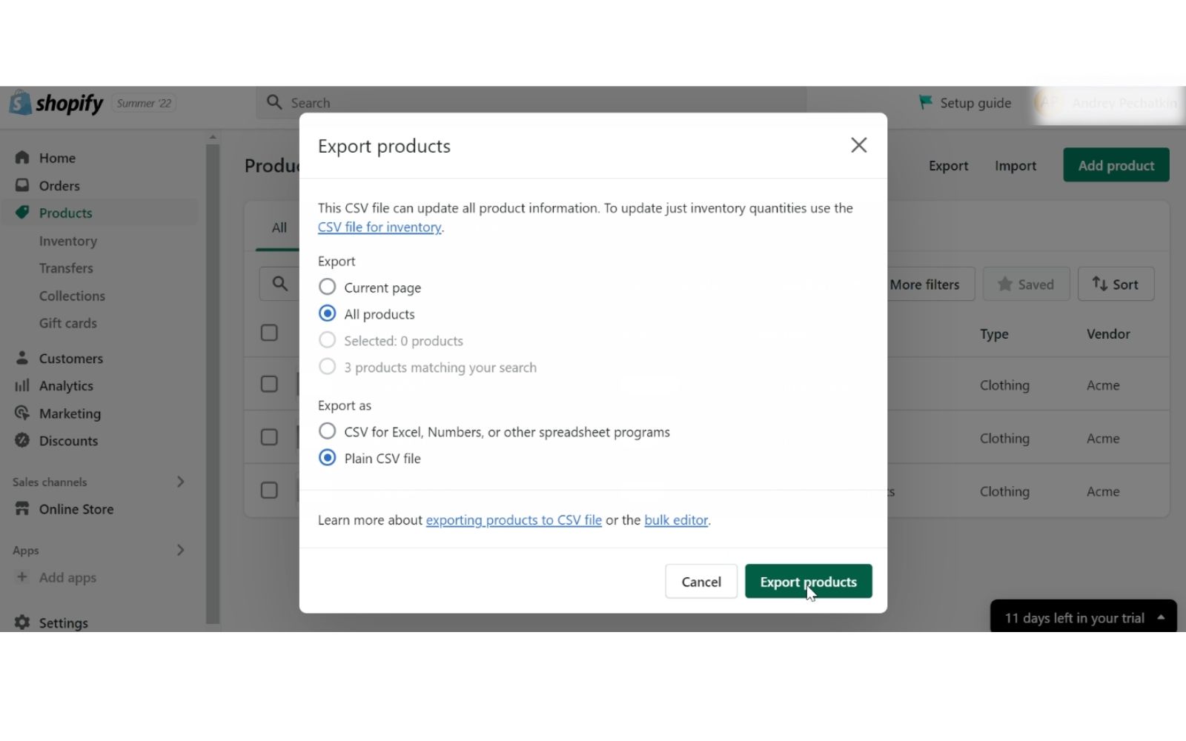The width and height of the screenshot is (1186, 741).
Task: Collapse the trial days remaining banner
Action: pos(1160,617)
